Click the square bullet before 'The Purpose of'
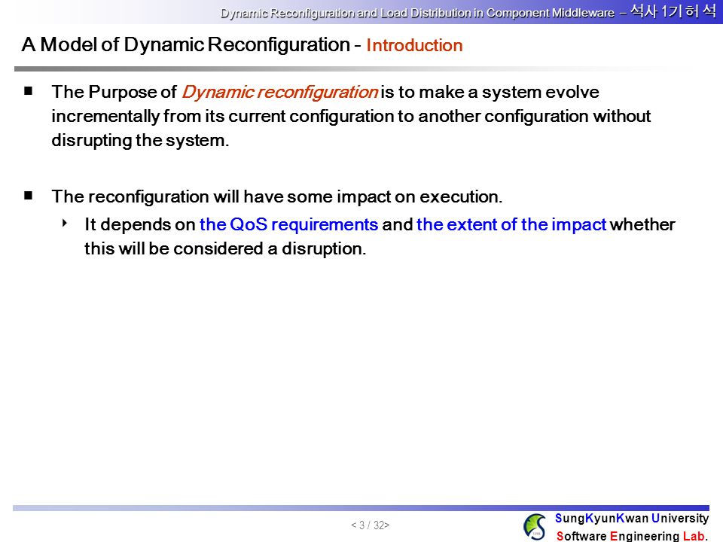This screenshot has height=542, width=723. pos(29,91)
